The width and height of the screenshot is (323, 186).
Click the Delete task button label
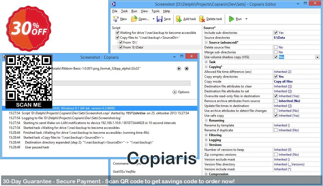click(x=214, y=19)
